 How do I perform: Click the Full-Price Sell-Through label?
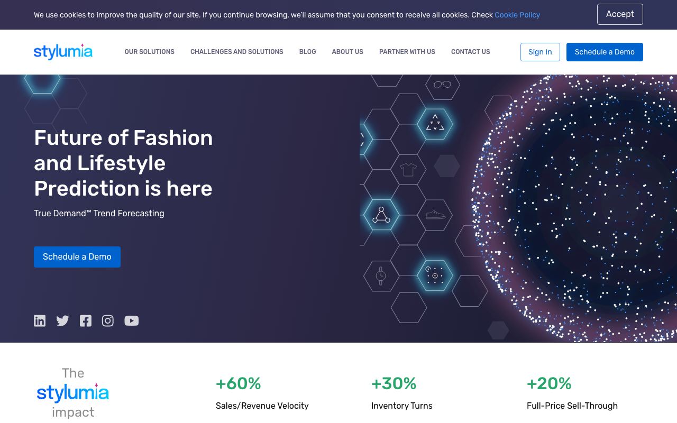572,406
